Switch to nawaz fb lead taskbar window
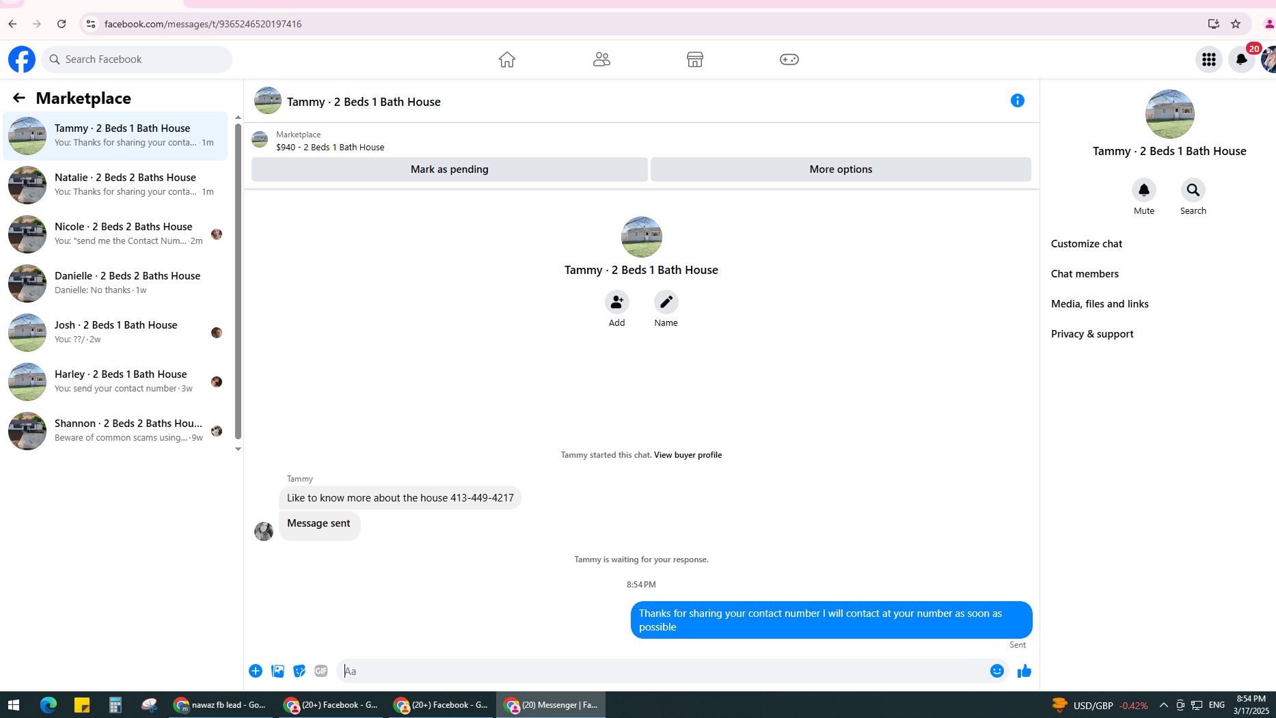 pos(220,705)
